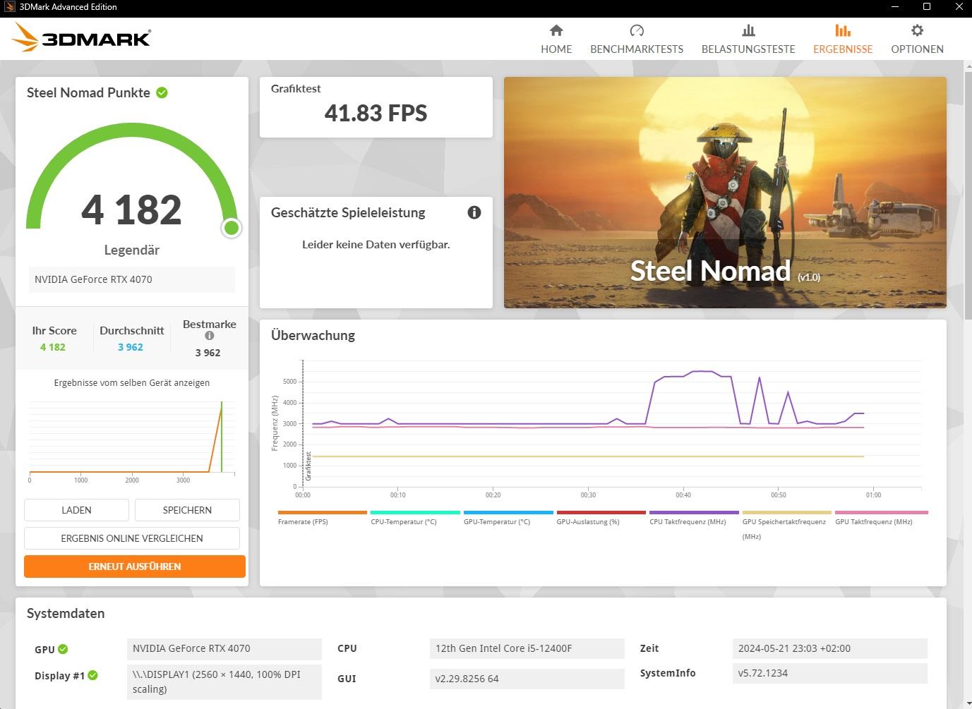Switch to the BELASTUNGSTESTE tab
The image size is (972, 709).
tap(748, 40)
